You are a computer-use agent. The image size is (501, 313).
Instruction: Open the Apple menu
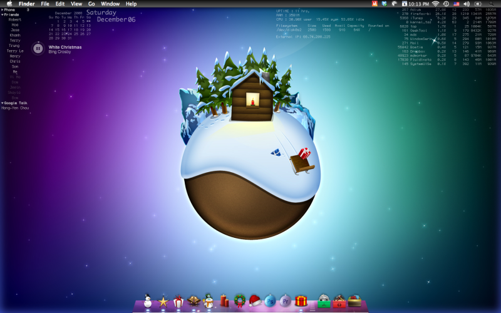click(x=9, y=4)
